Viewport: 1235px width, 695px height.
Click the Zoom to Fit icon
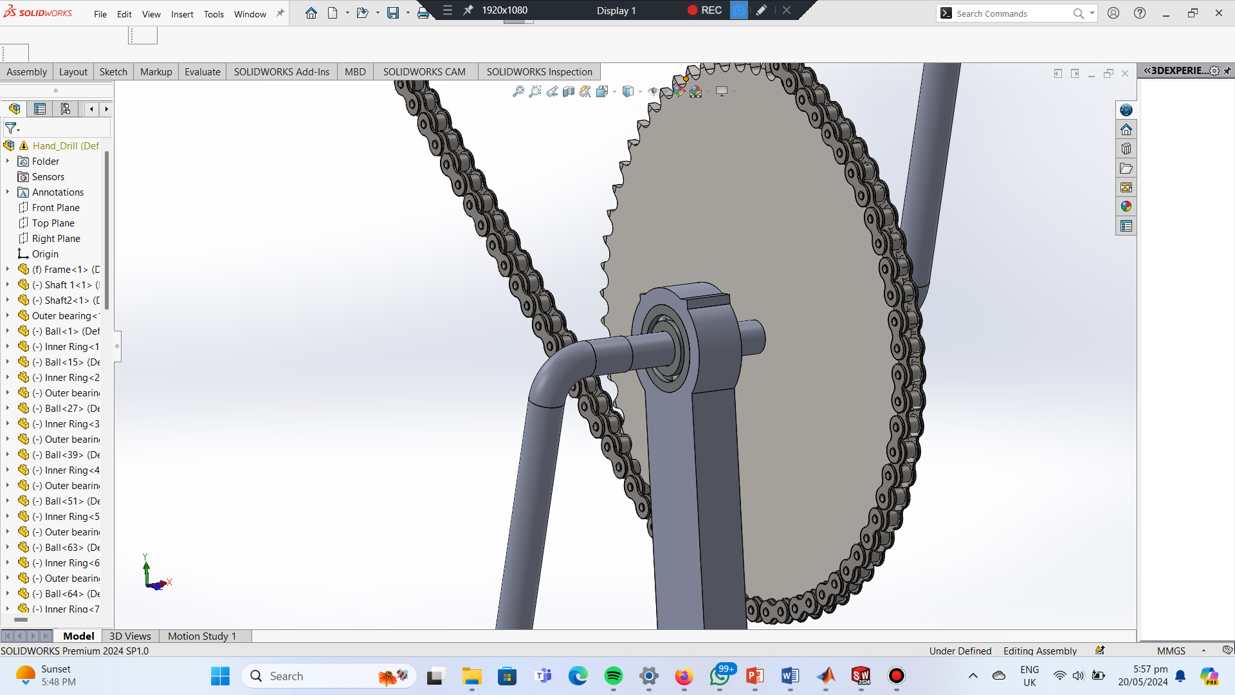tap(518, 91)
